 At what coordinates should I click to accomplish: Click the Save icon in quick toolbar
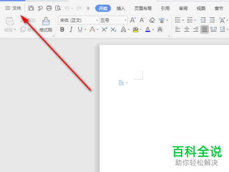31,8
